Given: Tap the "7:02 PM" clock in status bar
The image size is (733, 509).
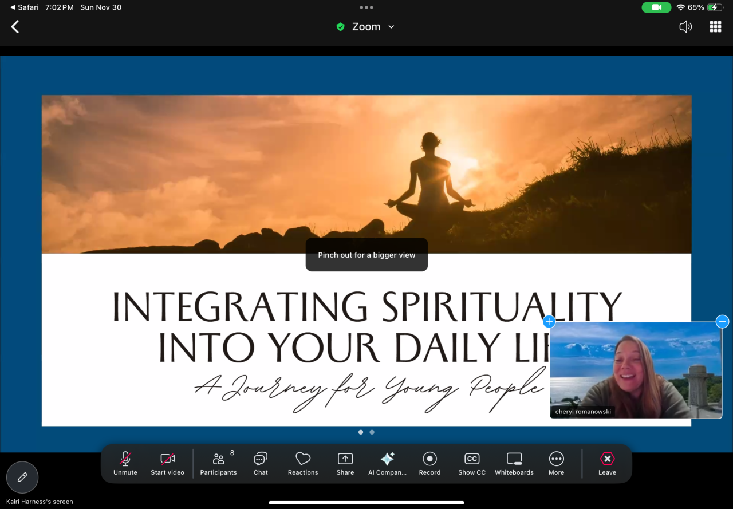Looking at the screenshot, I should tap(58, 7).
